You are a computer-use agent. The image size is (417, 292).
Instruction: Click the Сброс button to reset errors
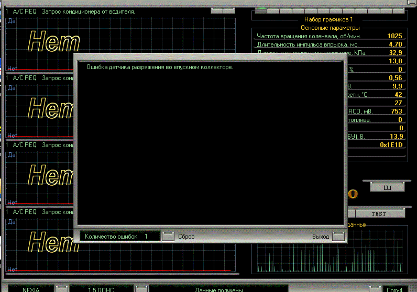(168, 236)
